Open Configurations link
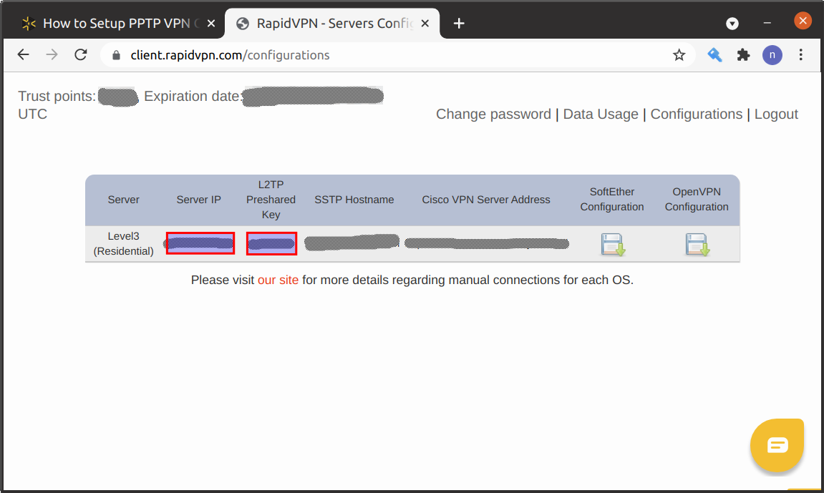Viewport: 824px width, 493px height. (697, 114)
